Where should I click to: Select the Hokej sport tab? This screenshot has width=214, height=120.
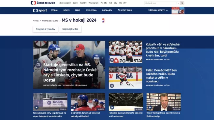[67, 10]
